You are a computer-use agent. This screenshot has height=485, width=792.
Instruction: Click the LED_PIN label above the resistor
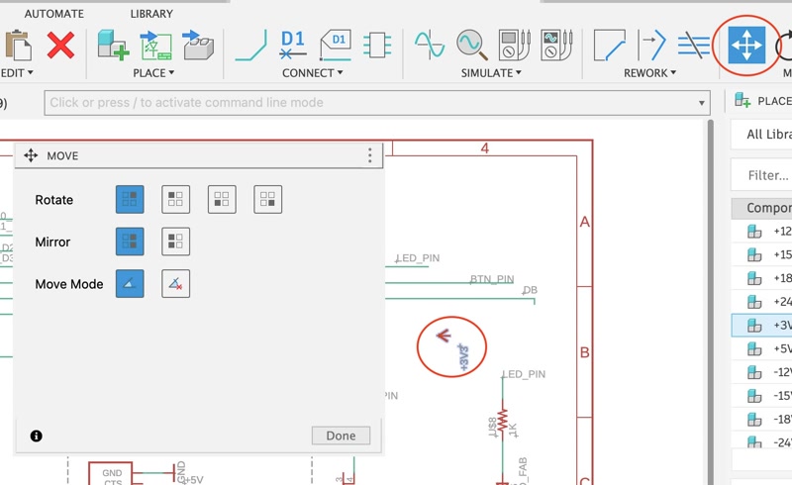524,374
